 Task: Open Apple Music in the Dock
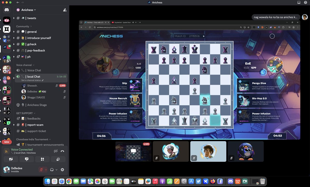click(x=155, y=181)
